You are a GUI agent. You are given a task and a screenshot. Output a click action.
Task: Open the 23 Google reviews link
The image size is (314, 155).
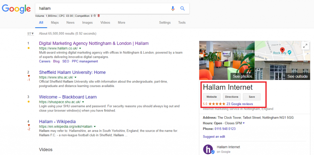point(239,104)
